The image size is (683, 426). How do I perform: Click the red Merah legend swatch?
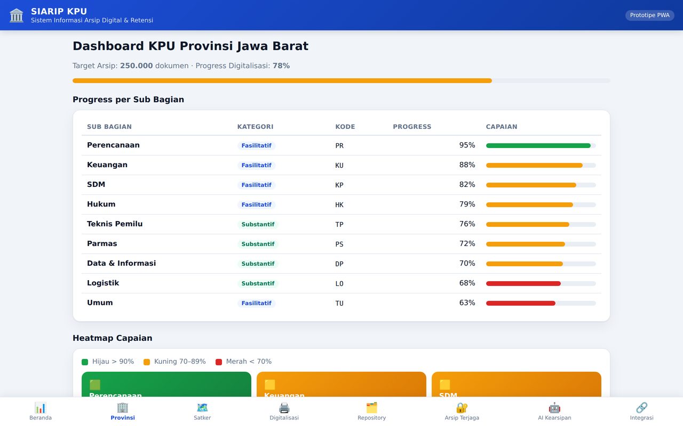(219, 362)
